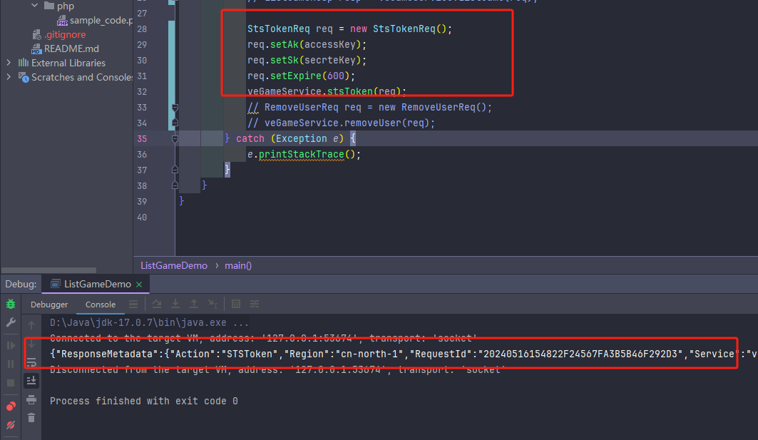Click the Step Over icon
Screen dimensions: 758x440
(x=157, y=304)
